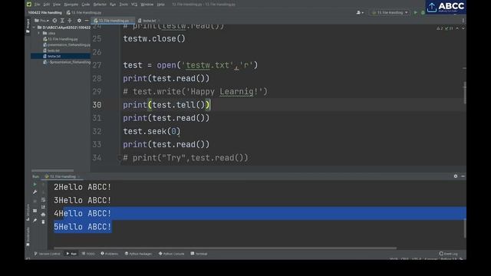The image size is (491, 276).
Task: Open the Edit menu
Action: (x=47, y=5)
